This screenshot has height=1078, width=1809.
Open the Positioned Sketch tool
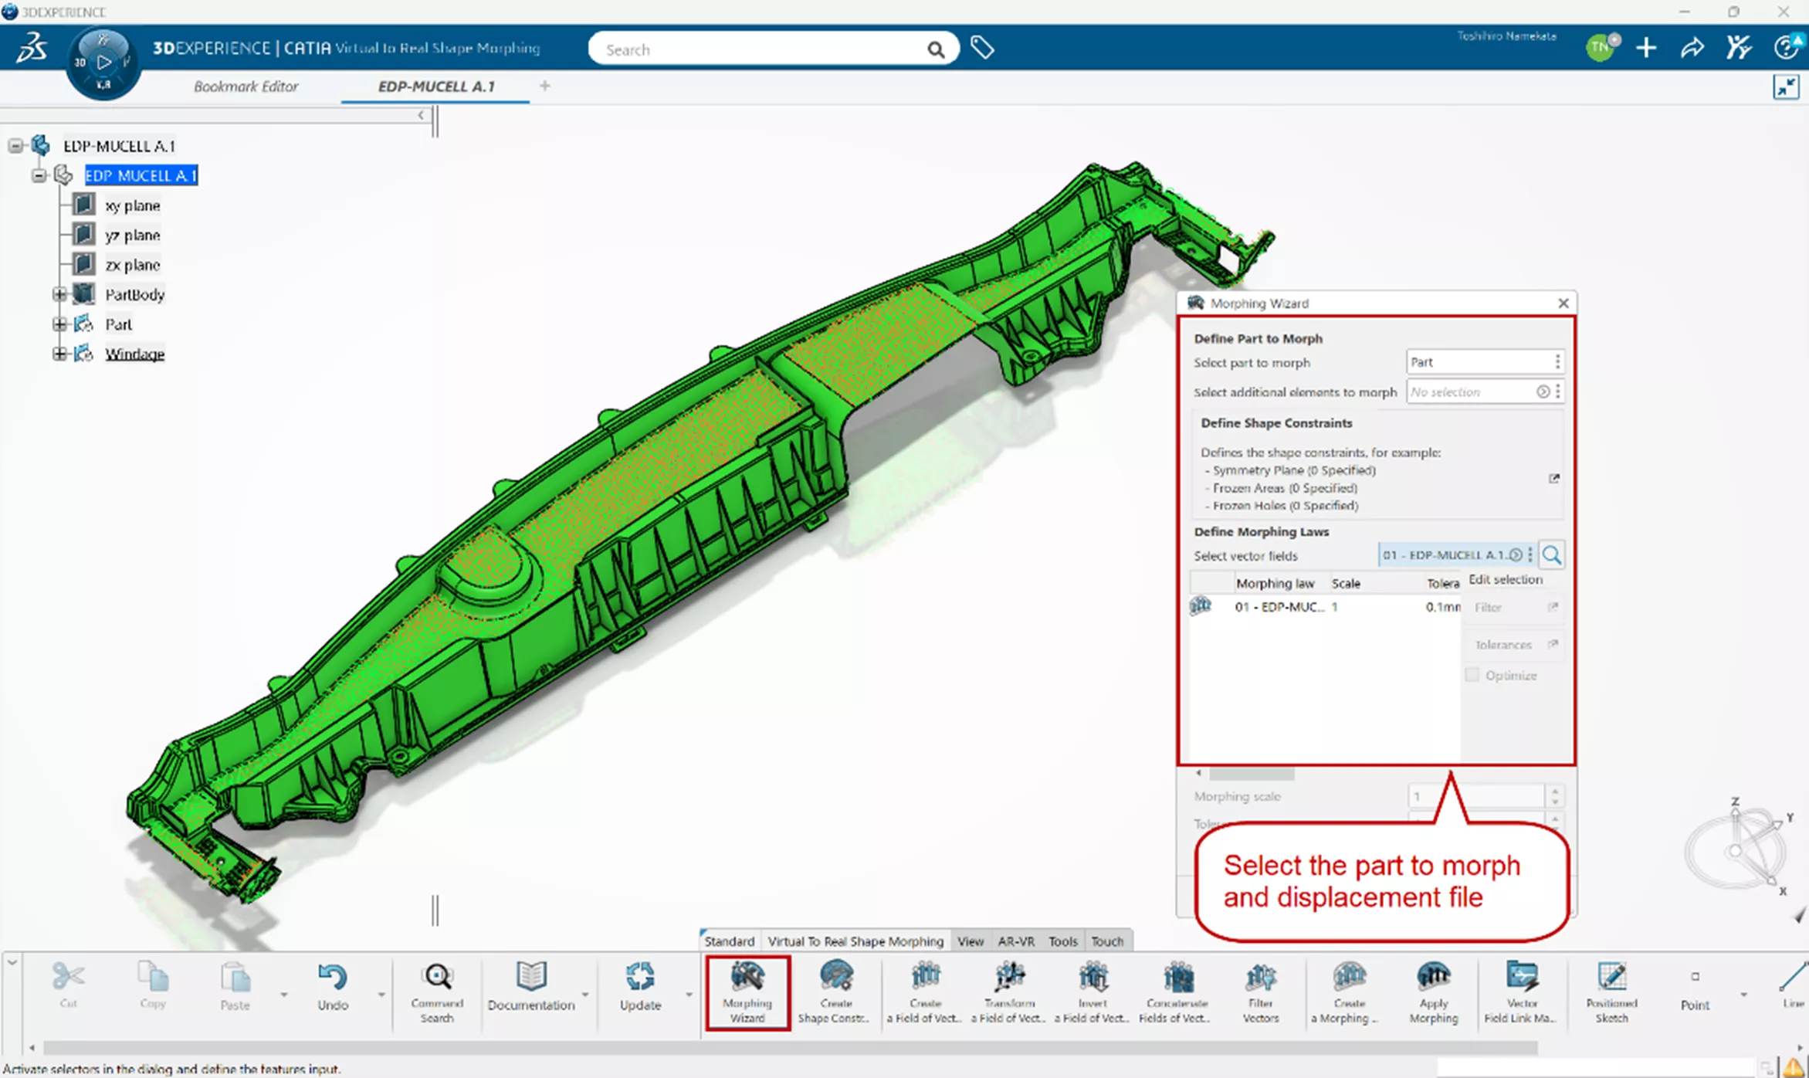[1611, 992]
